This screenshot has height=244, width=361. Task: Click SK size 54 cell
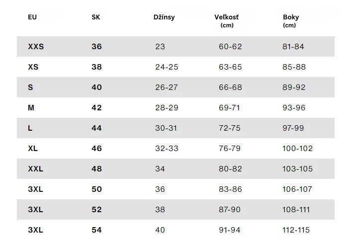[x=96, y=230]
